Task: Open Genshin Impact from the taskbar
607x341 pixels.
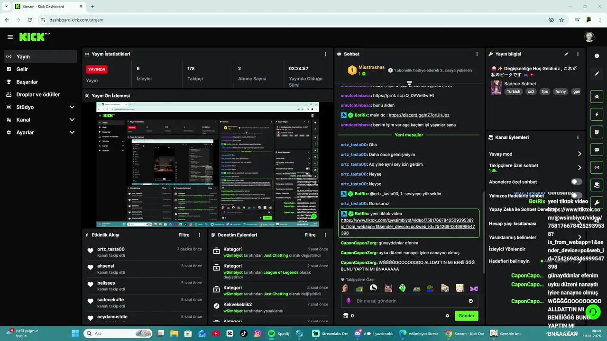Action: tap(505, 333)
